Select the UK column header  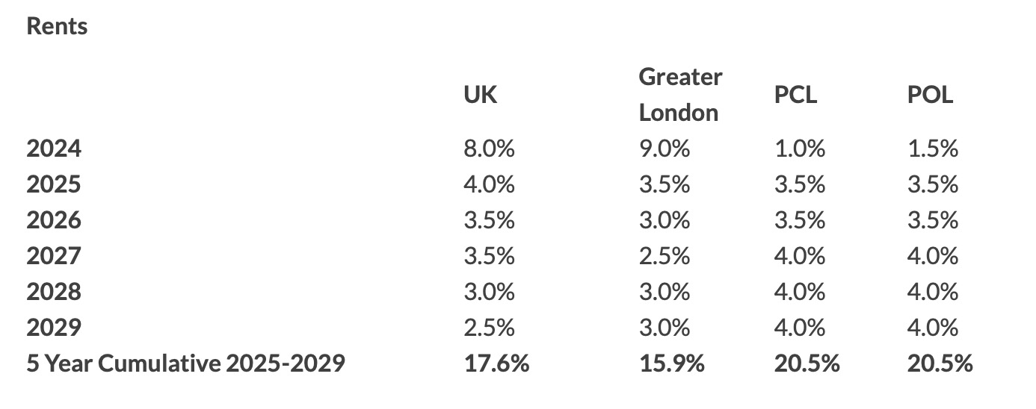pos(480,95)
